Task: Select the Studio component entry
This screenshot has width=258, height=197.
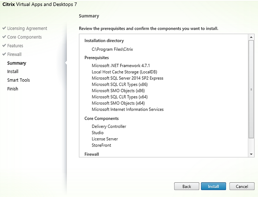Action: pos(97,133)
